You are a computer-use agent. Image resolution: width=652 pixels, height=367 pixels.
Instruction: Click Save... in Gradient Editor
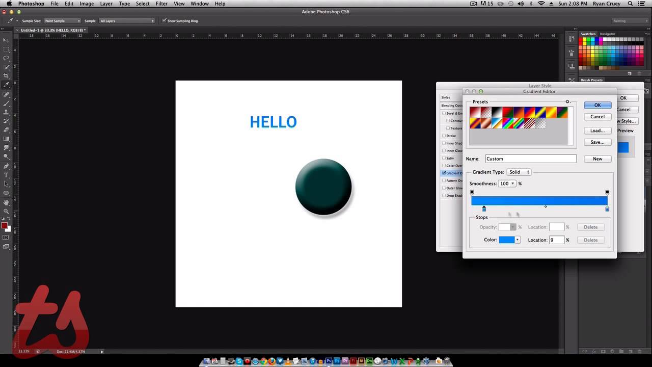point(597,142)
